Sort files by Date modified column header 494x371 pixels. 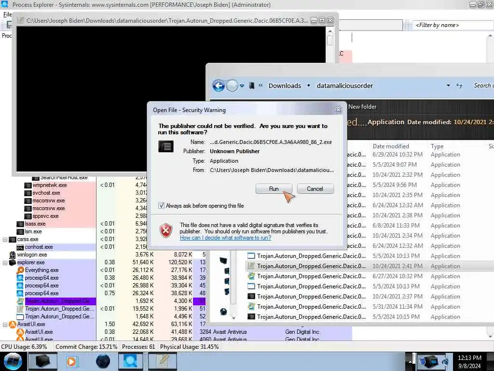point(391,146)
